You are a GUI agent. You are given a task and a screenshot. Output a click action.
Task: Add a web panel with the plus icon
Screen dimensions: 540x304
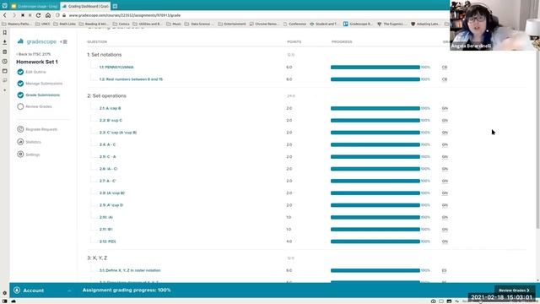click(4, 90)
